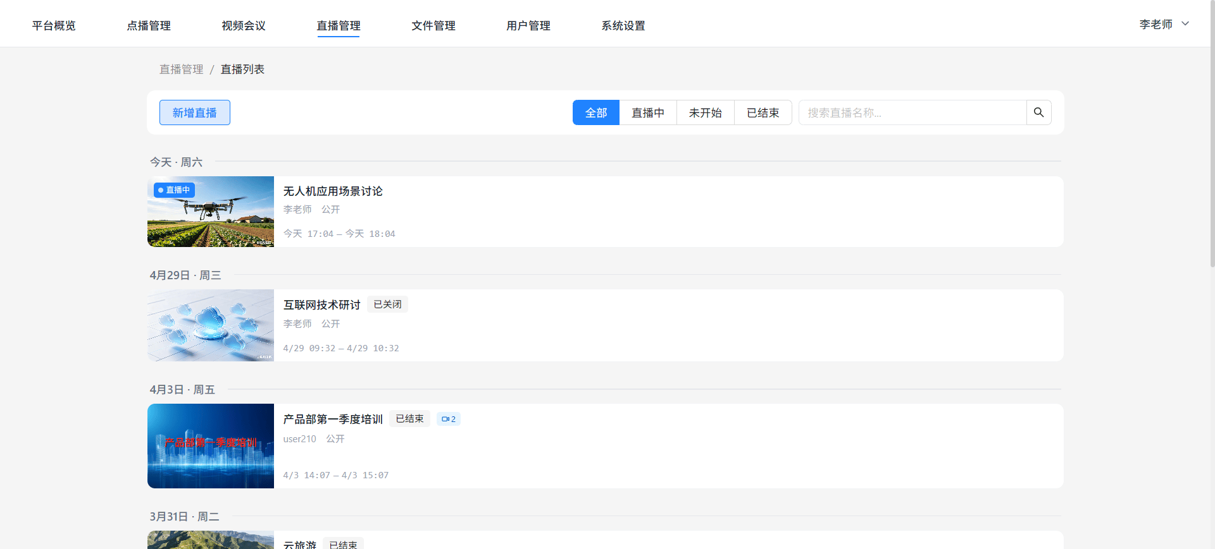The width and height of the screenshot is (1215, 549).
Task: Click the 直播管理 breadcrumb link
Action: click(182, 69)
